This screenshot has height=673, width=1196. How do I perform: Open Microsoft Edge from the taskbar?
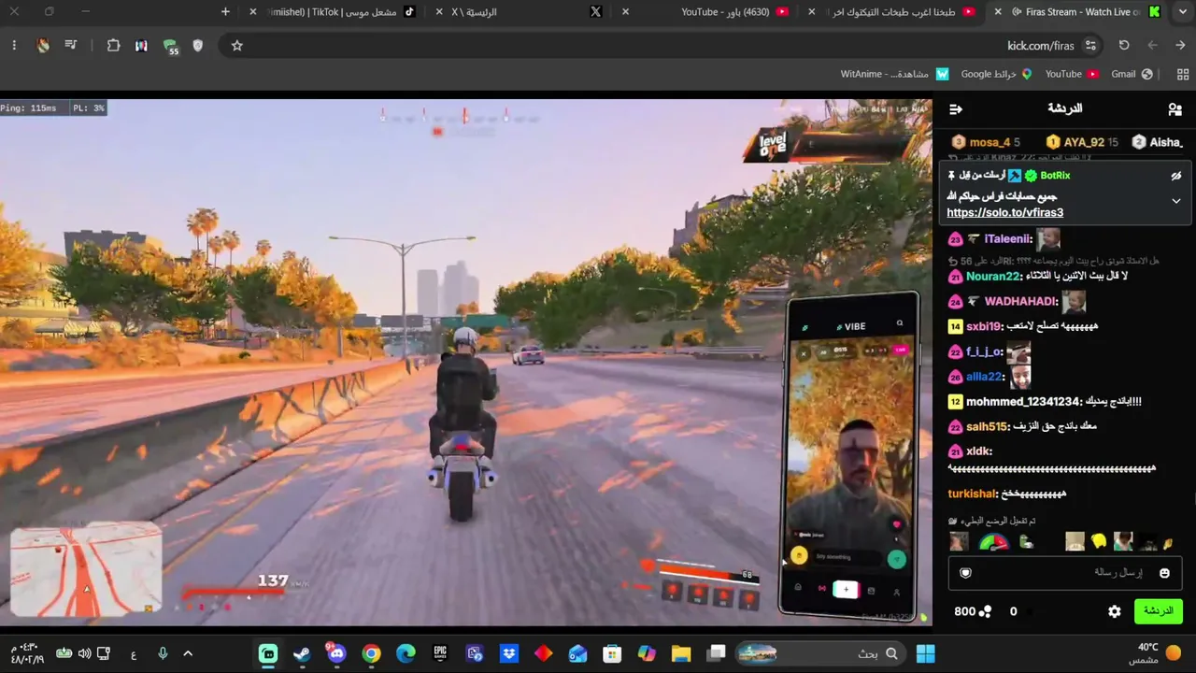(x=406, y=653)
